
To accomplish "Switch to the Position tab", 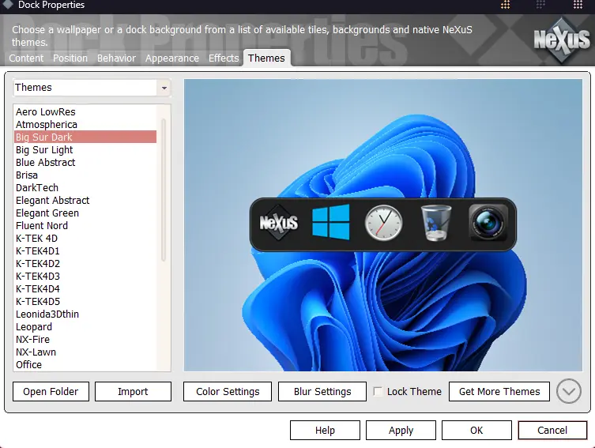I will (70, 58).
